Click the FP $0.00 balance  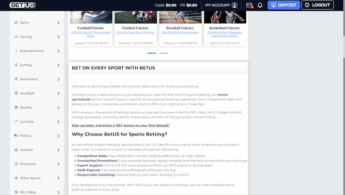tap(188, 5)
